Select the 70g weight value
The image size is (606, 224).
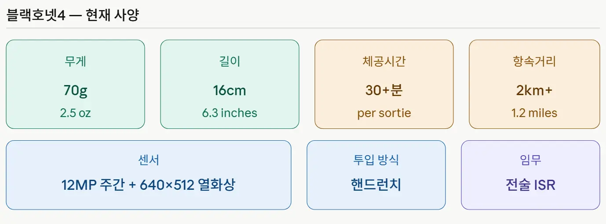click(75, 91)
